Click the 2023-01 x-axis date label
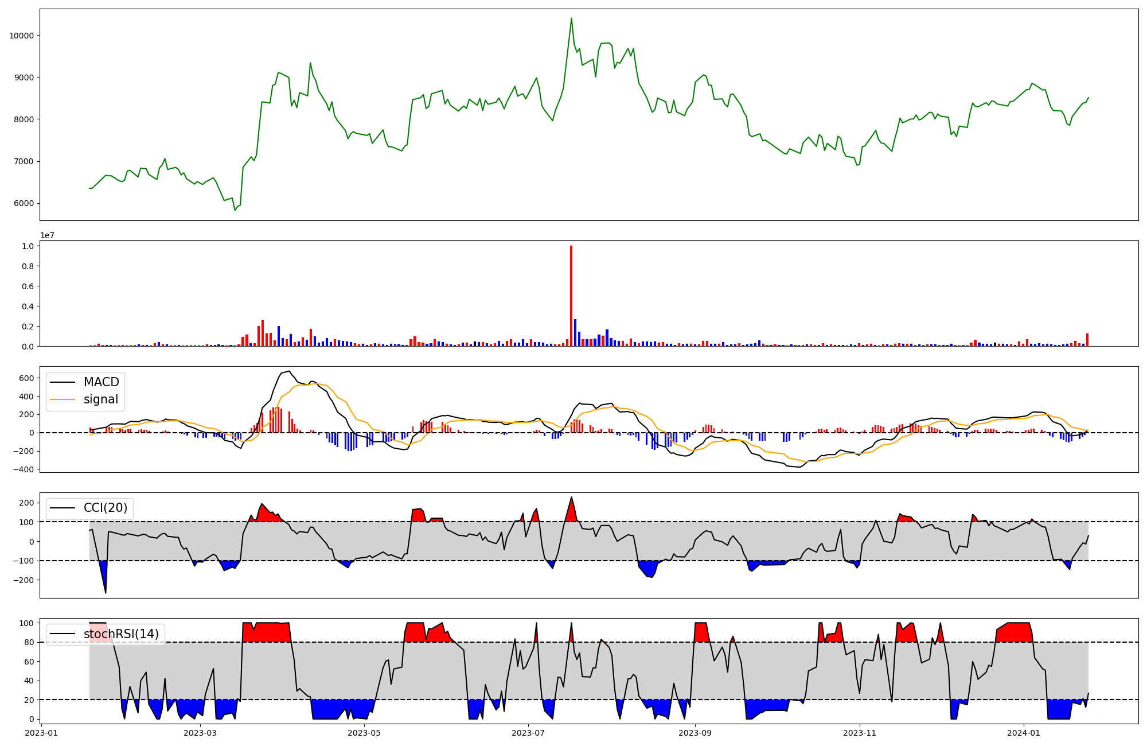The image size is (1147, 746). point(41,733)
